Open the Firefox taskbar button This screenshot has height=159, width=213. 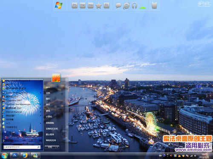pyautogui.click(x=25, y=156)
